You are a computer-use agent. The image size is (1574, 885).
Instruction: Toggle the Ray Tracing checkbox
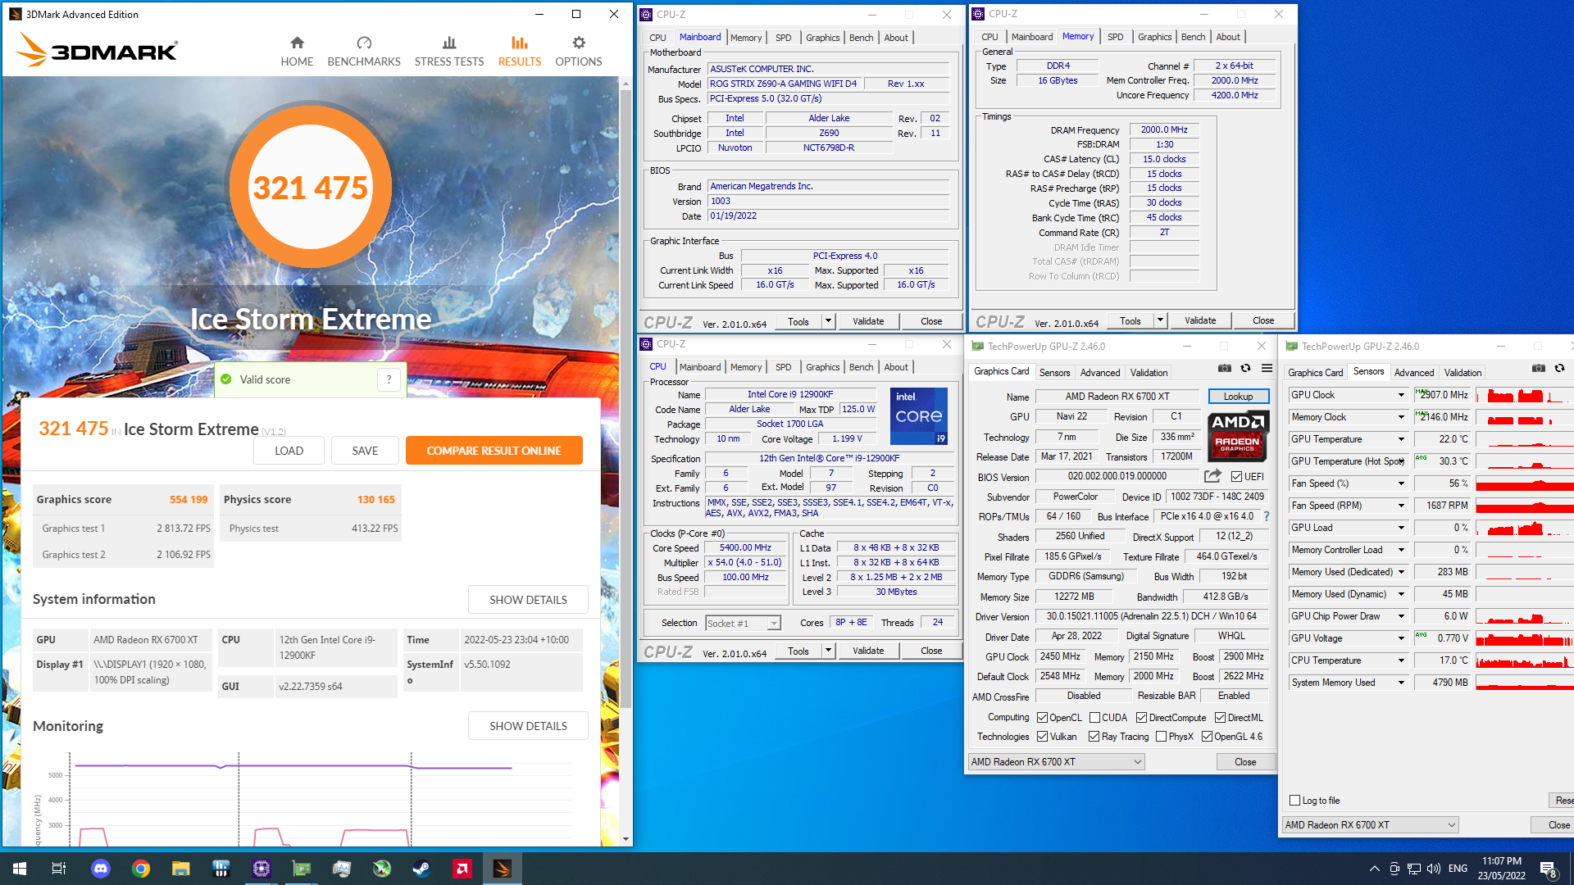tap(1094, 737)
